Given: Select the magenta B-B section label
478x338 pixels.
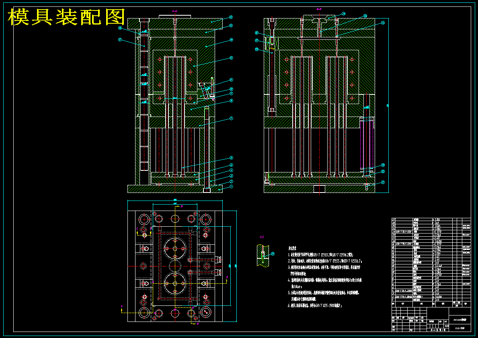Looking at the screenshot, I should 319,10.
